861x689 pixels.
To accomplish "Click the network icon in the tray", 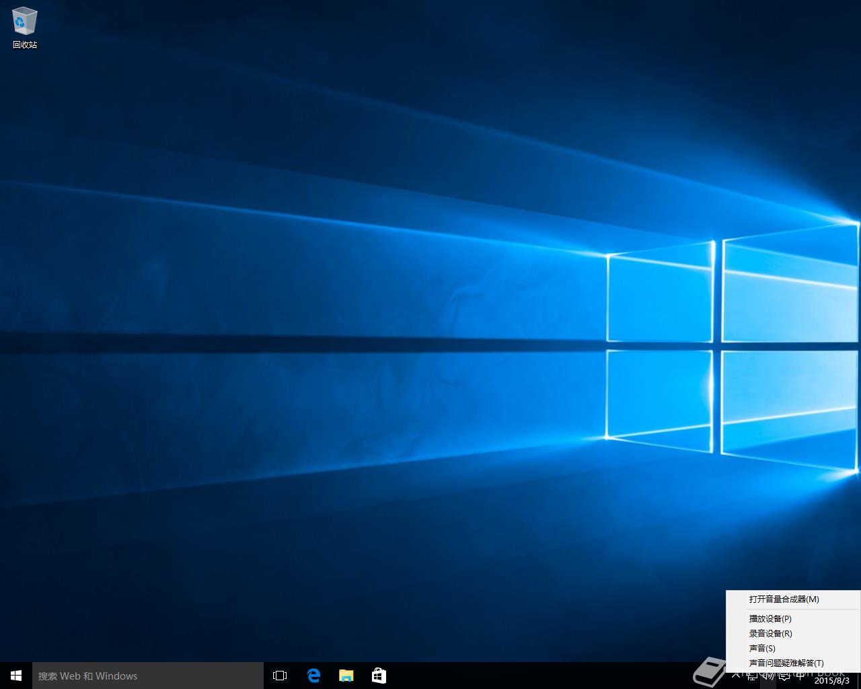I will click(x=751, y=676).
